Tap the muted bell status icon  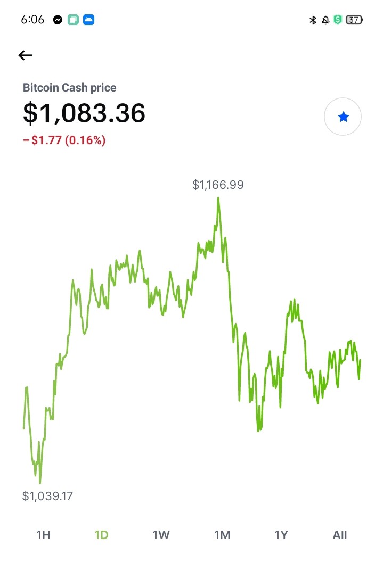(325, 20)
